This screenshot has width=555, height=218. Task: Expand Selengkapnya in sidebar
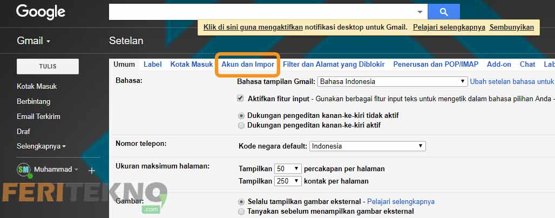point(41,146)
